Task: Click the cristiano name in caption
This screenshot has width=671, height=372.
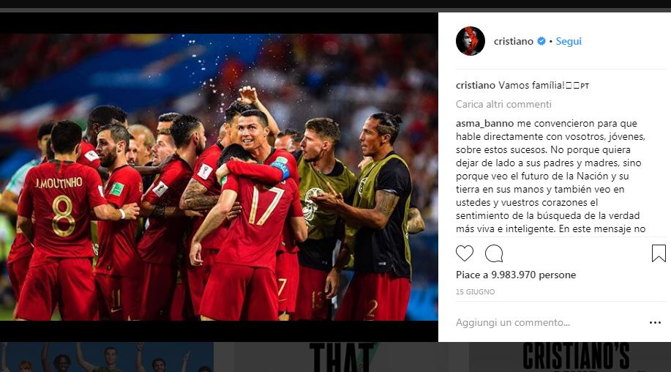Action: click(476, 85)
